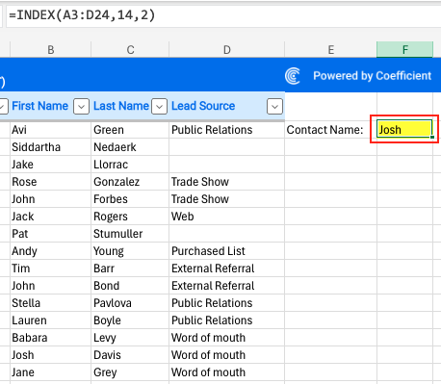Select the cell with first name Jack

[51, 217]
